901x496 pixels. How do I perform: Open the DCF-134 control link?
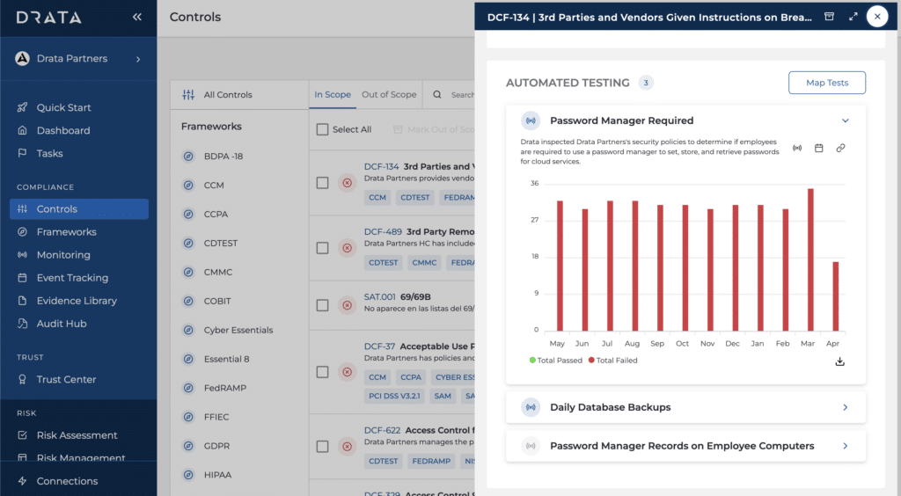coord(382,166)
